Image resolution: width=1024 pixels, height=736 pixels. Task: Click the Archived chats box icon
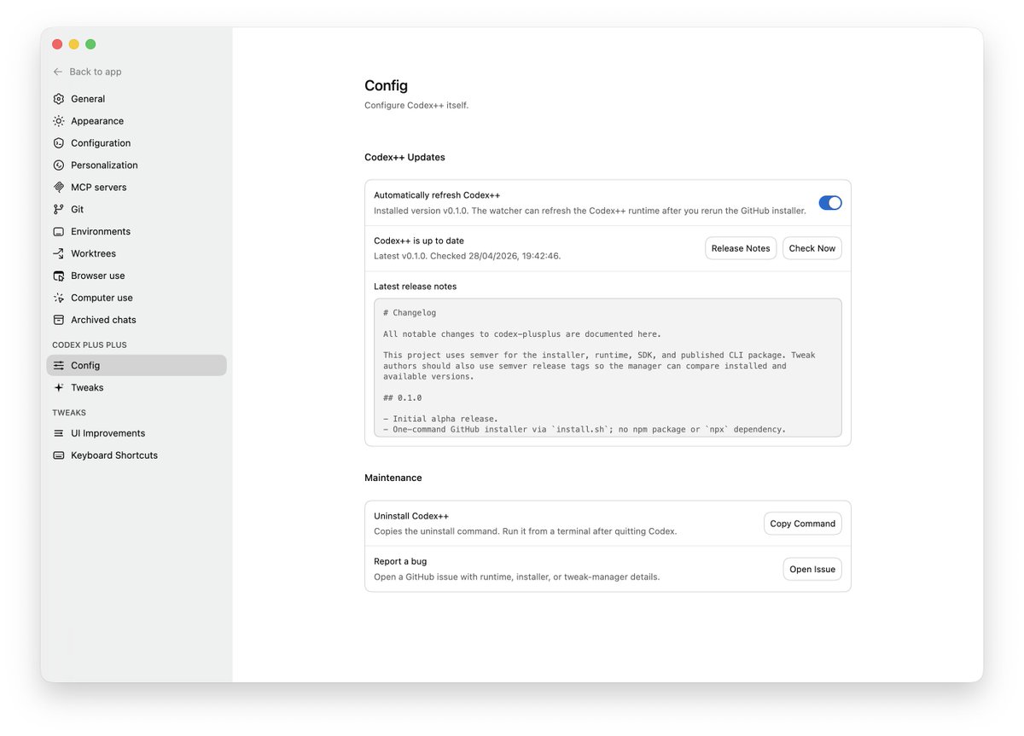point(59,321)
